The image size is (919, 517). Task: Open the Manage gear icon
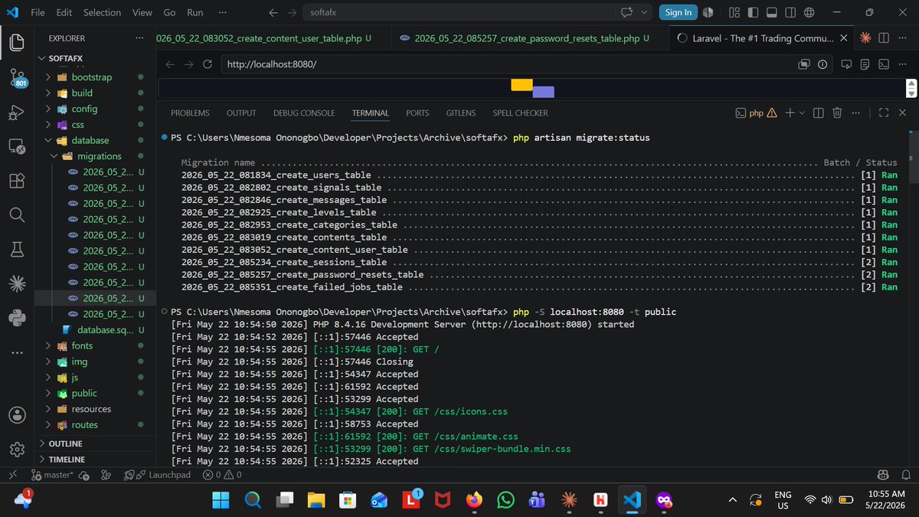(x=16, y=449)
